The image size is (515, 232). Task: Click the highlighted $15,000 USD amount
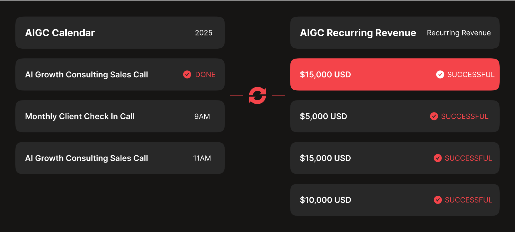(325, 74)
